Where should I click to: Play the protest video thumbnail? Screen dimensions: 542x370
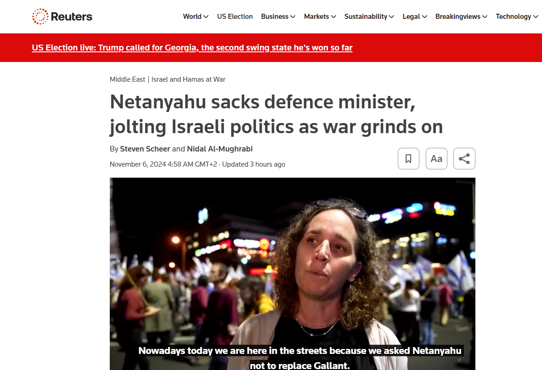[x=293, y=274]
